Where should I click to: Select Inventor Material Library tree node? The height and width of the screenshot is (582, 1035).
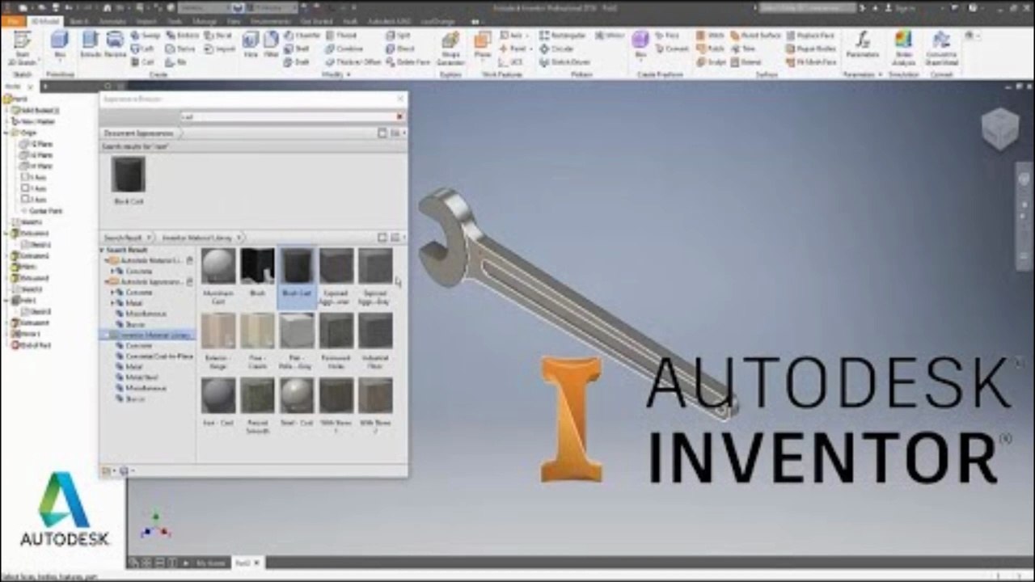point(149,335)
